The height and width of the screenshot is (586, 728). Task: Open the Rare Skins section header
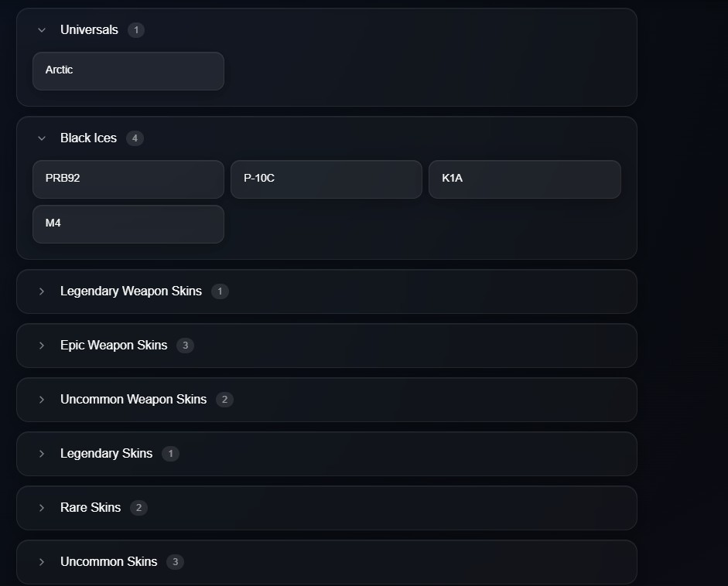pos(326,508)
